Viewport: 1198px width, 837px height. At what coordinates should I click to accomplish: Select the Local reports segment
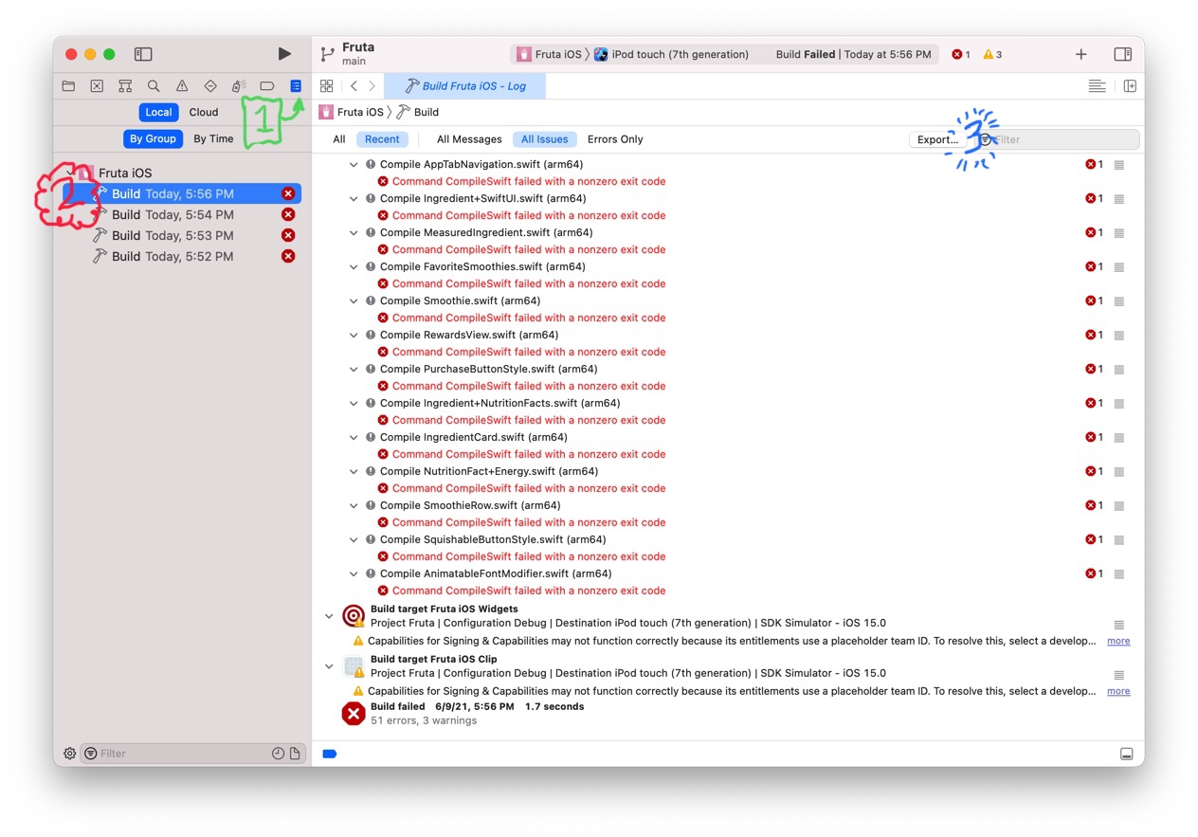click(x=158, y=112)
